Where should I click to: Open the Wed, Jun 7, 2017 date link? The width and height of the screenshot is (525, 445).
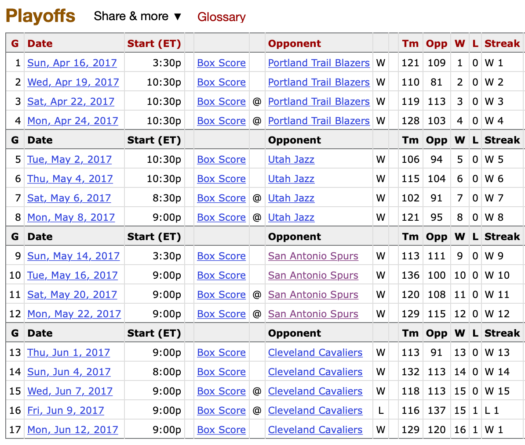[69, 391]
